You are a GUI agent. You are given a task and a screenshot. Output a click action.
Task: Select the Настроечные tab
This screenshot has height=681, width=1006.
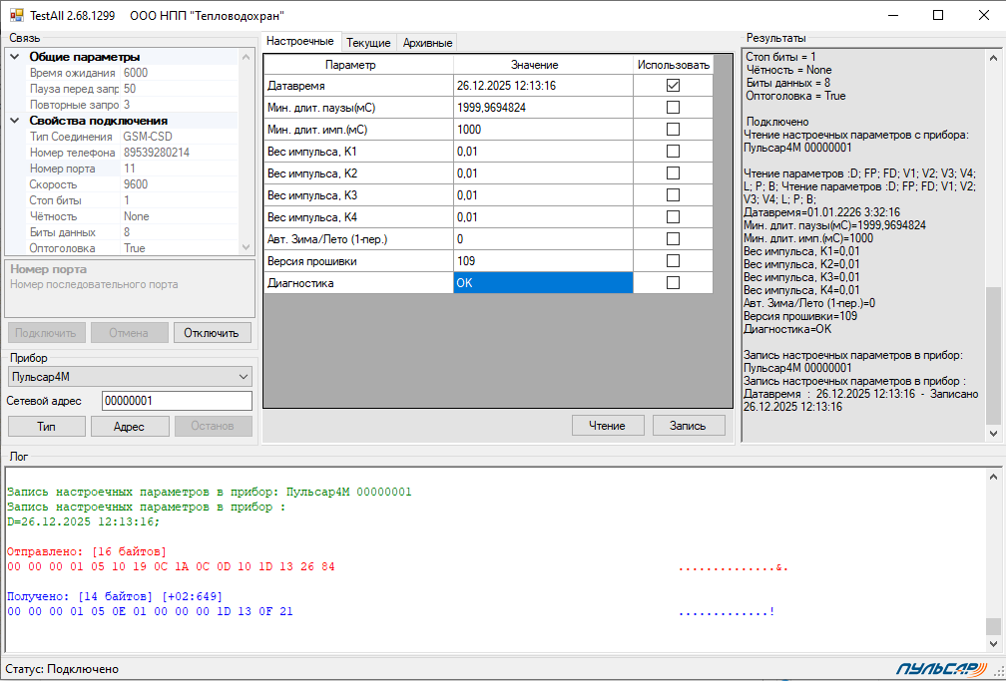click(x=300, y=42)
